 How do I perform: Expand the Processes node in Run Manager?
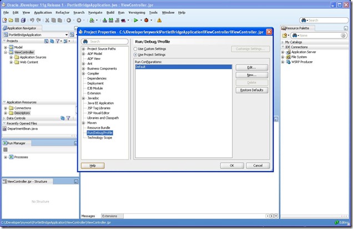6,157
